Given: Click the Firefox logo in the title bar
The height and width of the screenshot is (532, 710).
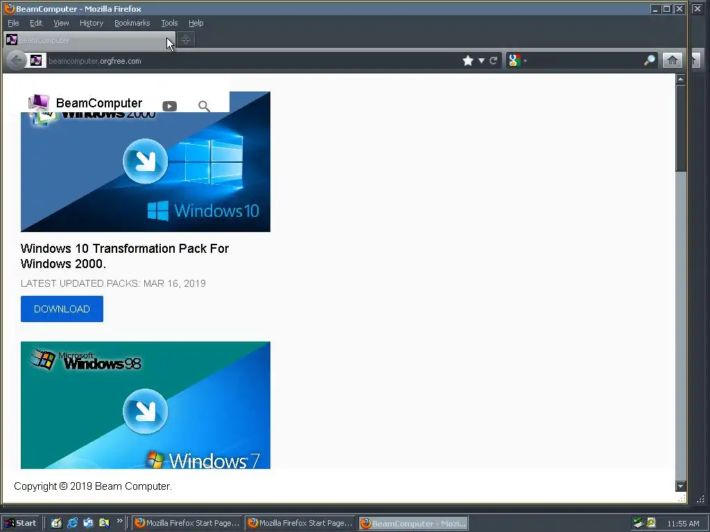Looking at the screenshot, I should [9, 8].
